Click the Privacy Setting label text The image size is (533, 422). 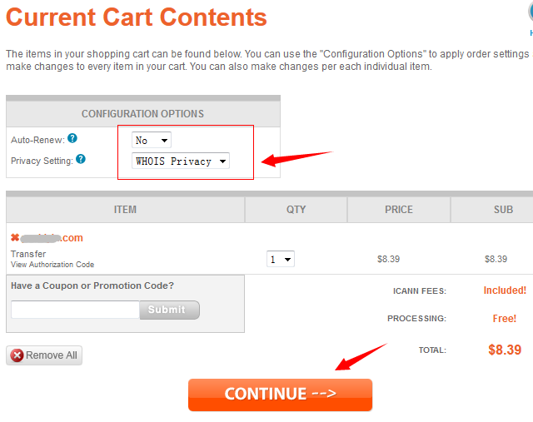coord(42,161)
